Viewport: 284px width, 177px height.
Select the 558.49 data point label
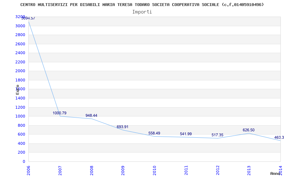coord(154,133)
